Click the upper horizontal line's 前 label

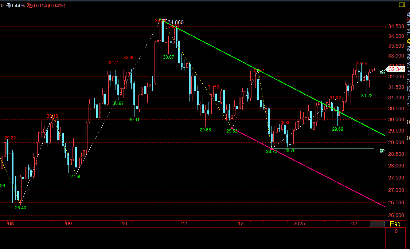coord(382,72)
